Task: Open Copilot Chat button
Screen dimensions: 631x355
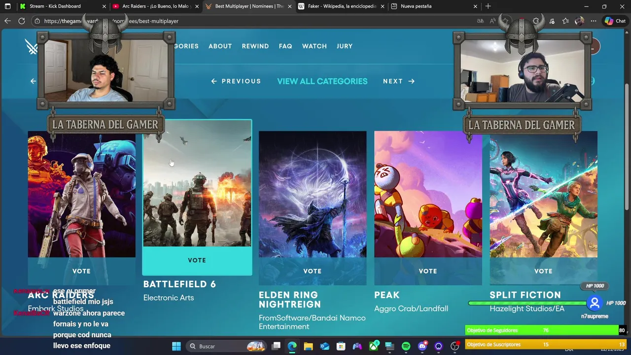Action: pyautogui.click(x=615, y=21)
